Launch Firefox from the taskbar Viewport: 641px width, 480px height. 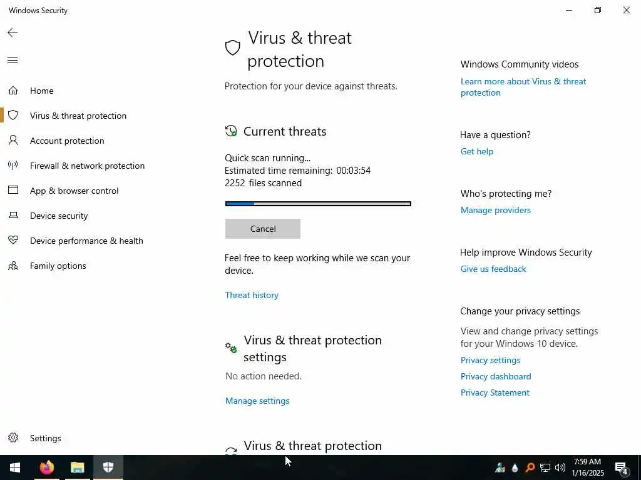coord(46,467)
